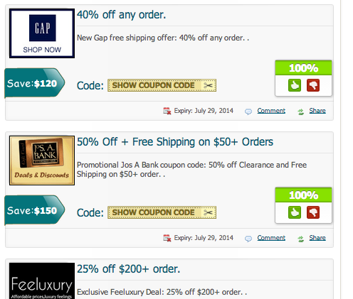
Task: Vote thumbs down on Jos A Bank deal
Action: pos(313,212)
